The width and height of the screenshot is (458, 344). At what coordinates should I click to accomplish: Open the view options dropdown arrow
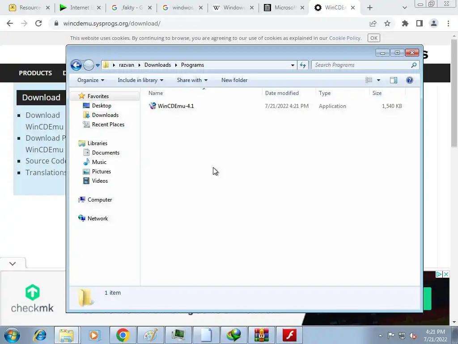pyautogui.click(x=378, y=80)
